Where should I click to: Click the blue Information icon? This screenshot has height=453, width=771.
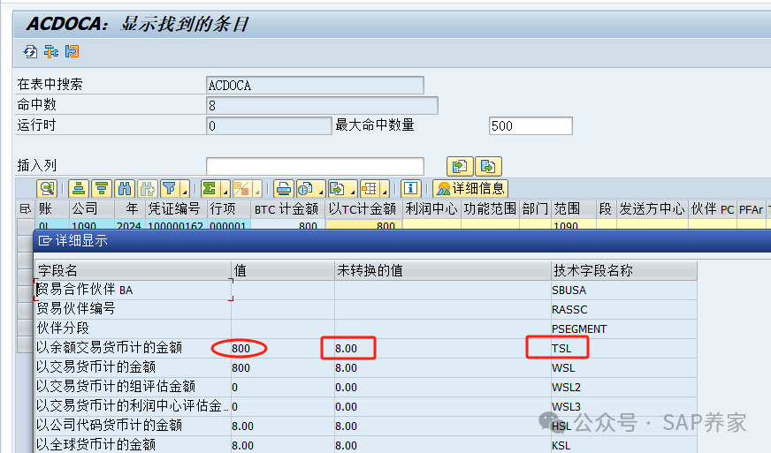[410, 189]
